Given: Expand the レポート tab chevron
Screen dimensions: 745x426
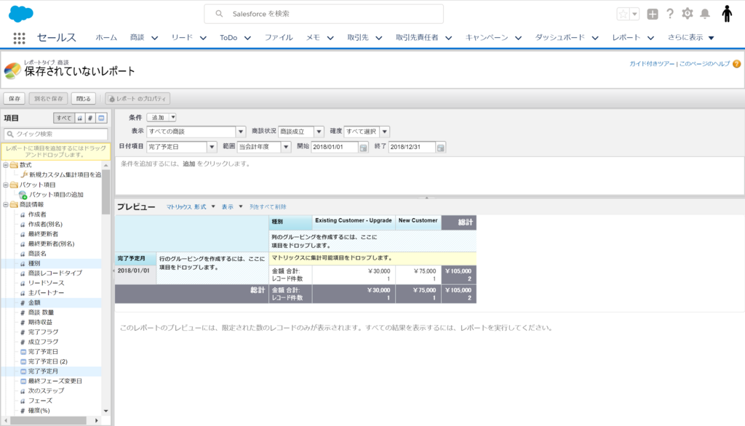Looking at the screenshot, I should pos(651,38).
